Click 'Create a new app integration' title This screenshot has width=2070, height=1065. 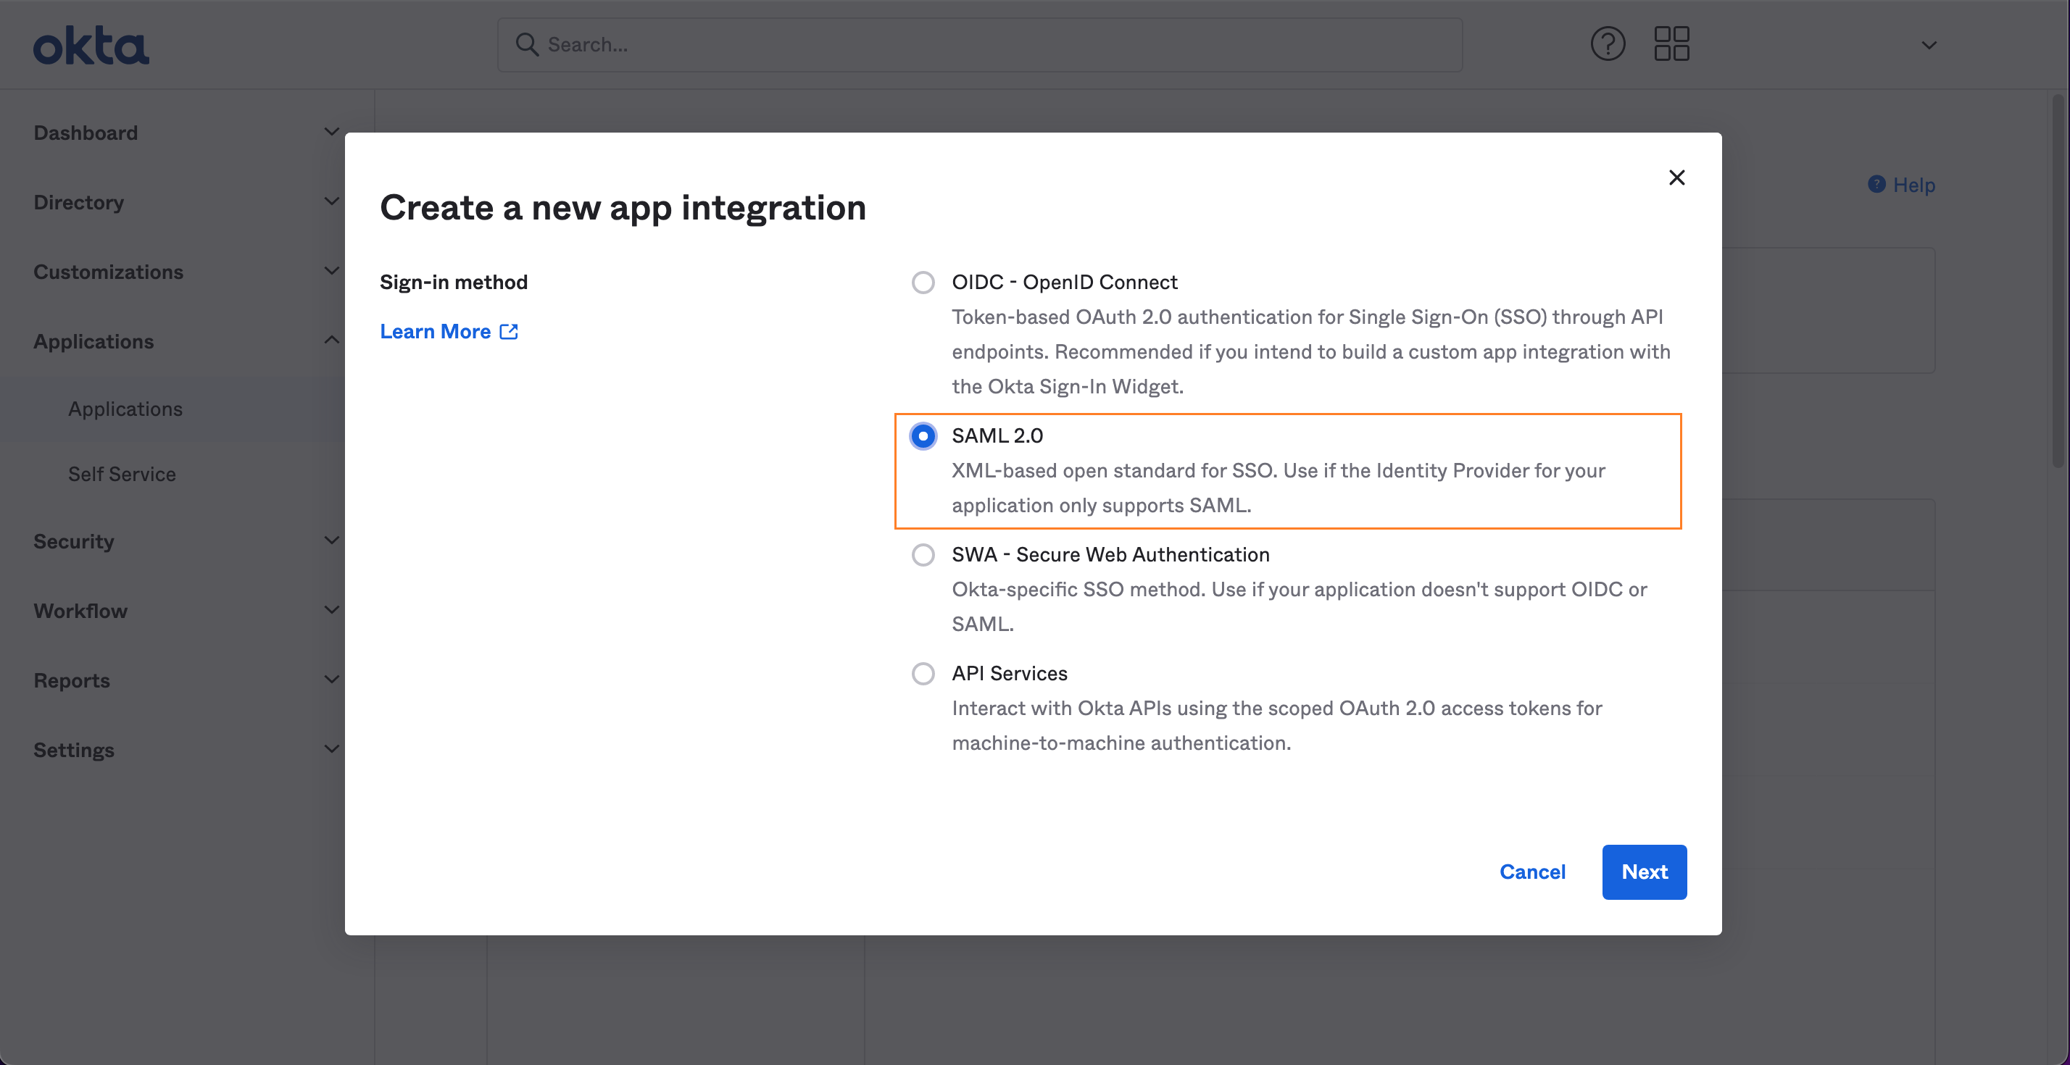point(623,208)
